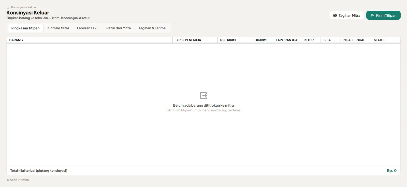Go to the Retur dari Mitra tab

(119, 28)
